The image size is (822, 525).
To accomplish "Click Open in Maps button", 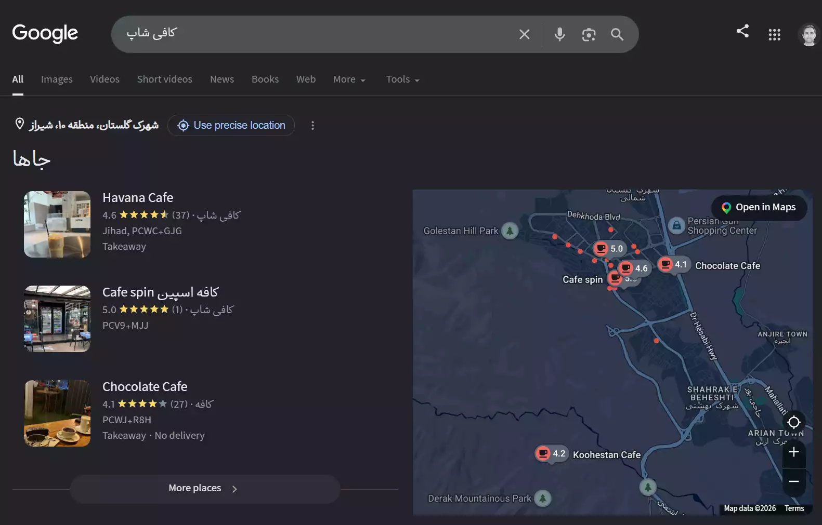I will tap(759, 208).
